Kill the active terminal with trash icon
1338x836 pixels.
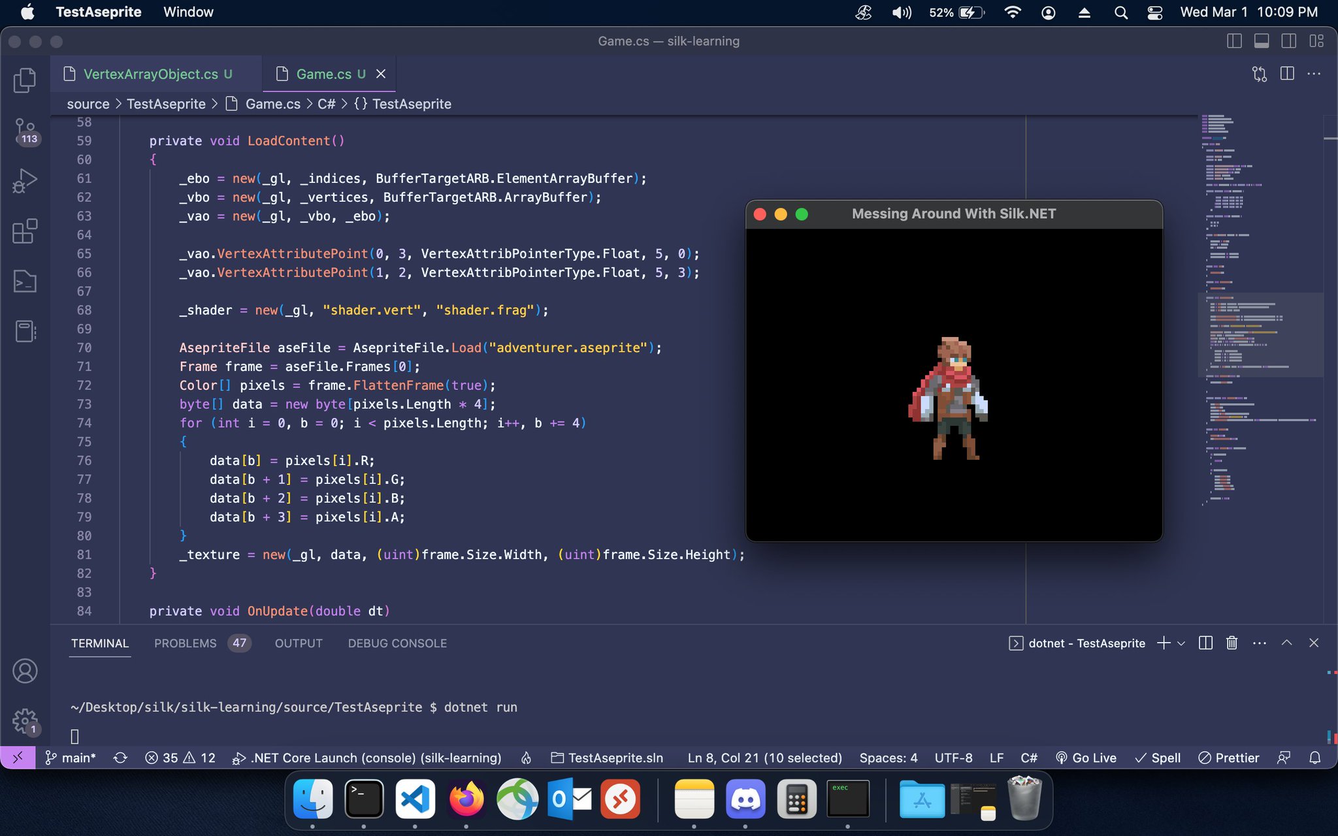tap(1232, 643)
